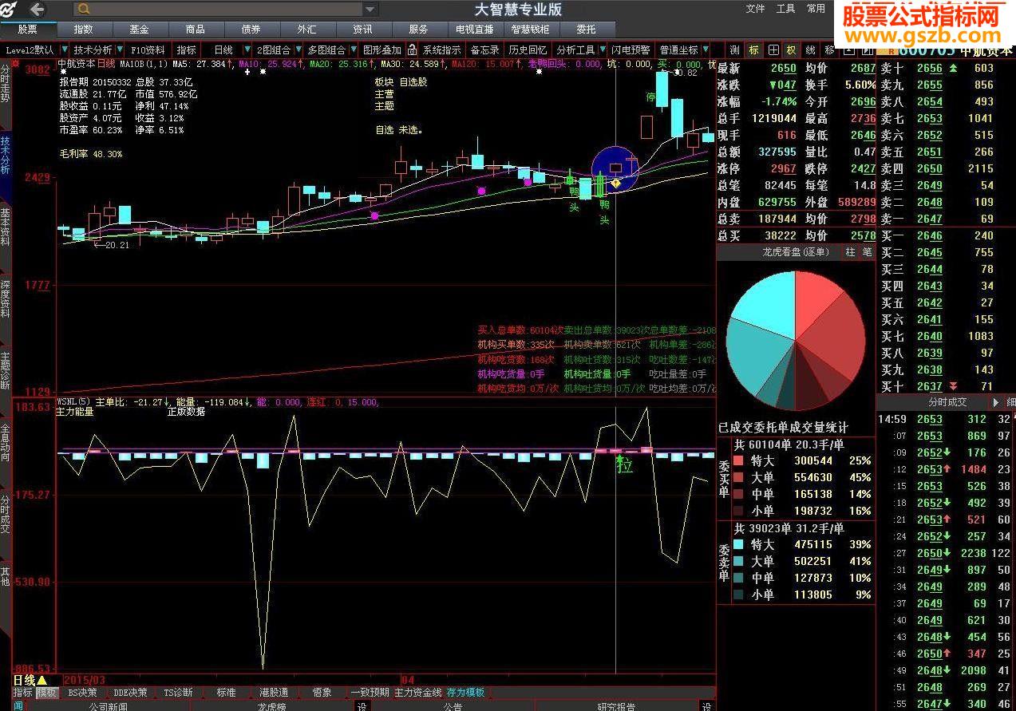Click the 历史回忆 button

528,49
